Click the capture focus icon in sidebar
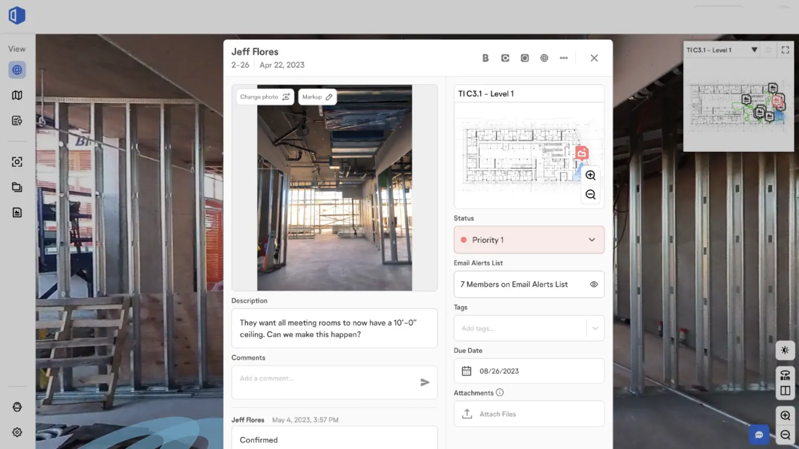 [x=17, y=162]
